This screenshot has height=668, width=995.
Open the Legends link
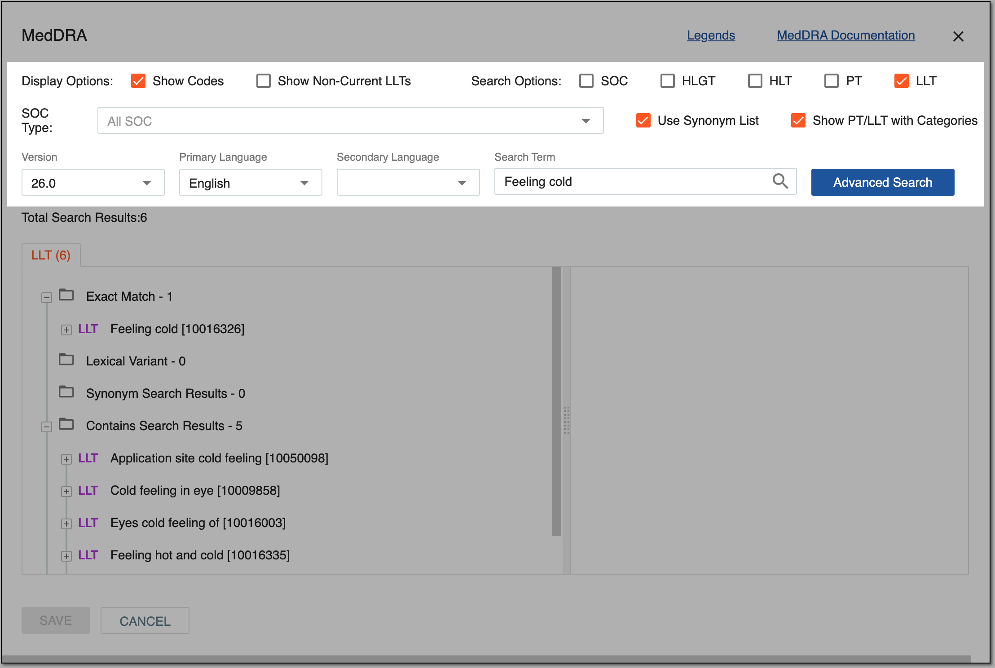click(x=711, y=35)
